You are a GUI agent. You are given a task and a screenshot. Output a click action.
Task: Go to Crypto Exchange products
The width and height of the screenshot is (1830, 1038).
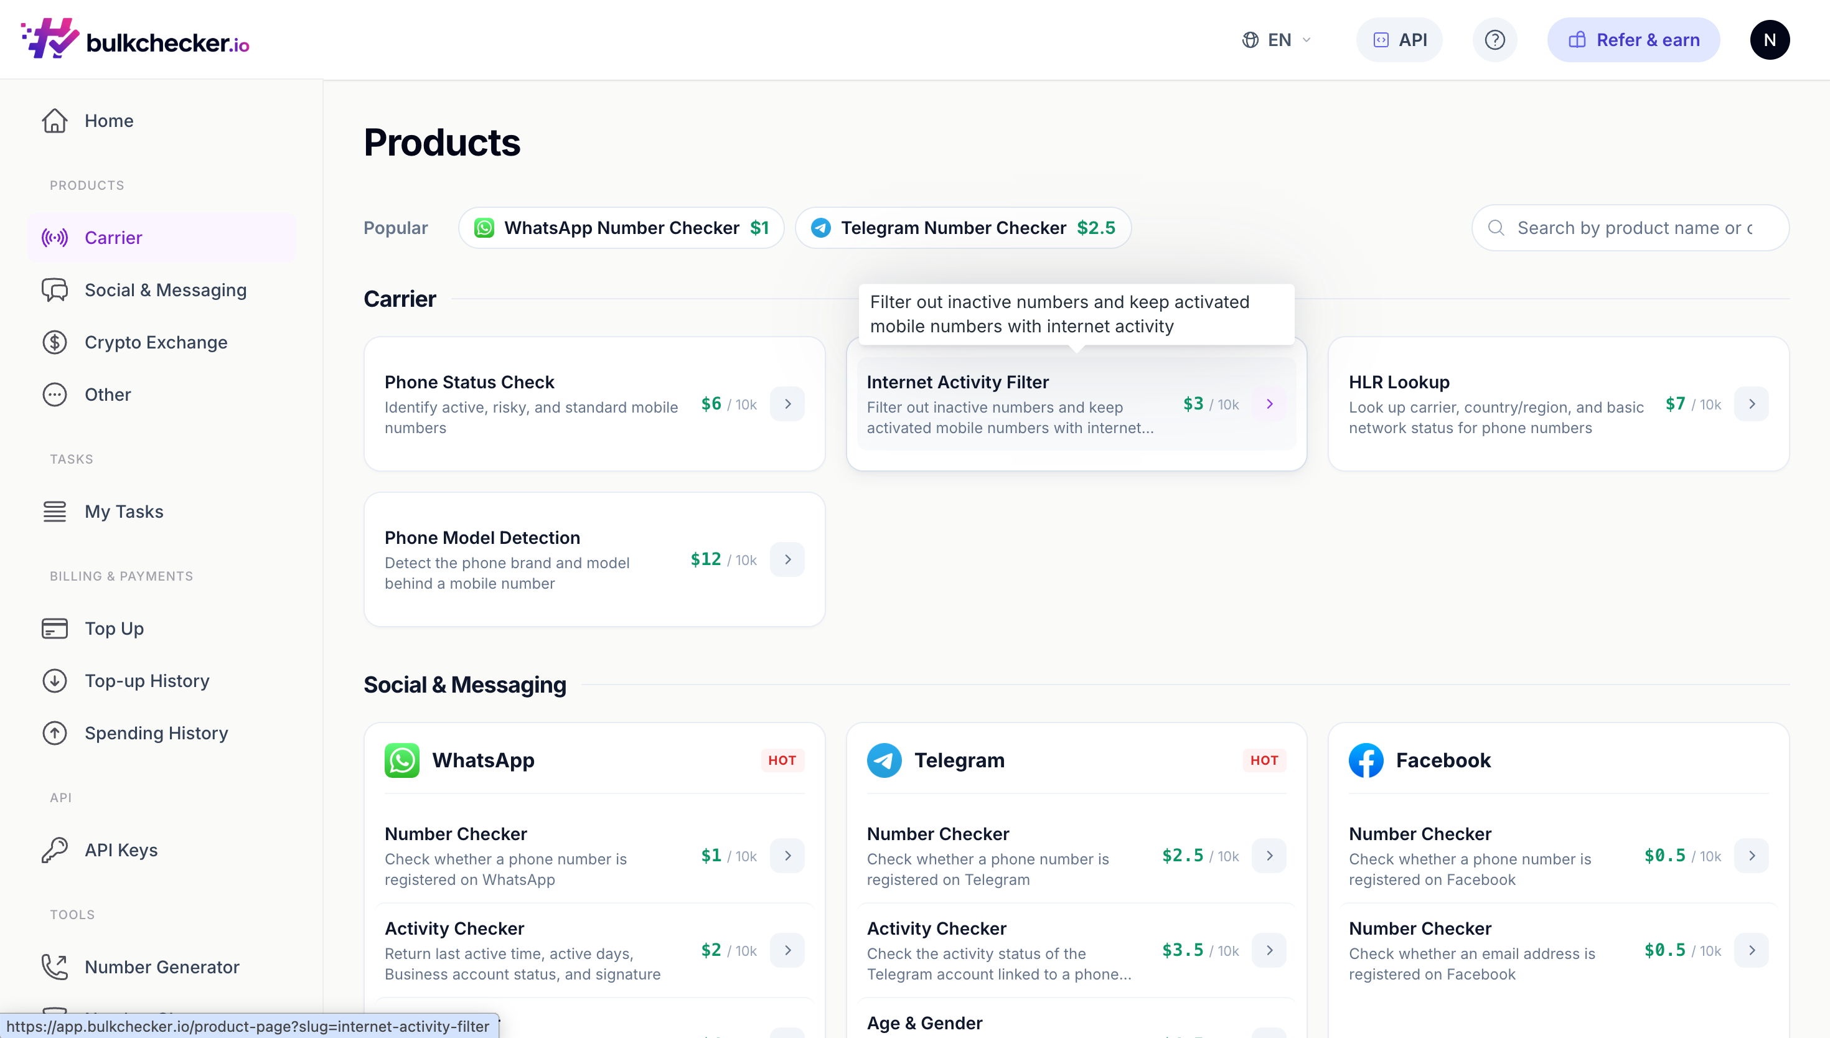(x=162, y=342)
